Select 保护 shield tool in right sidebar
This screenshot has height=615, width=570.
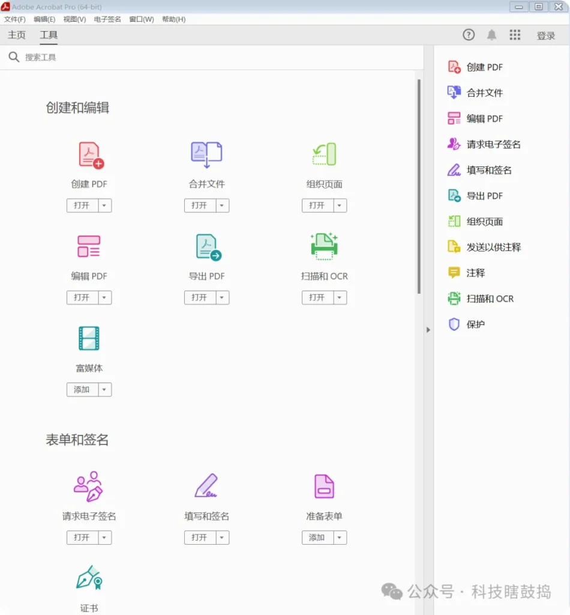pyautogui.click(x=466, y=324)
